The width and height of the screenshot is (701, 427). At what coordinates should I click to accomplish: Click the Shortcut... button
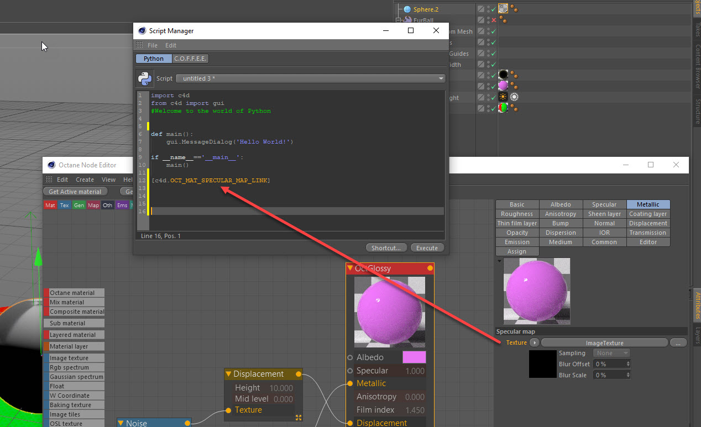(x=386, y=247)
